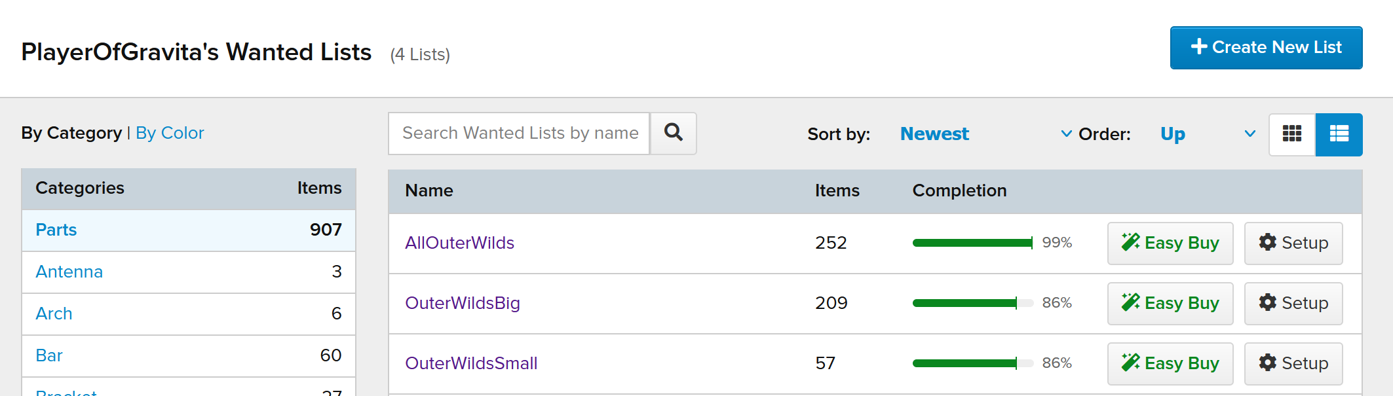Open Setup gear for OuterWildsSmall
Viewport: 1393px width, 396px height.
coord(1293,363)
